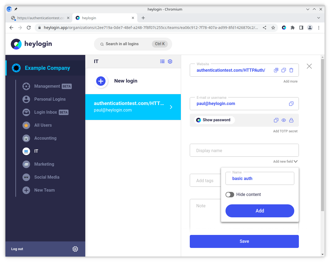
Task: Open account settings gear near Log out
Action: click(75, 249)
